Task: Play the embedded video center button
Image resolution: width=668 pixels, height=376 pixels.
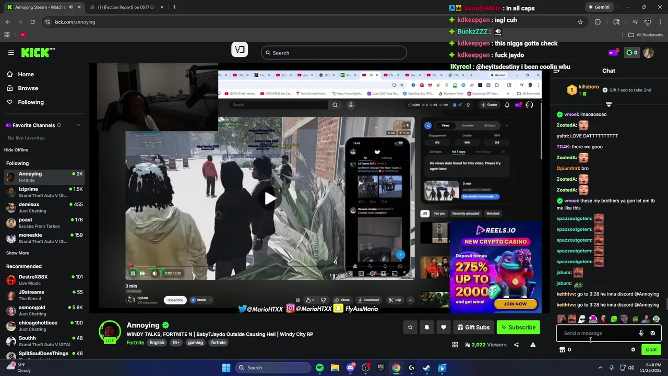Action: [x=270, y=198]
